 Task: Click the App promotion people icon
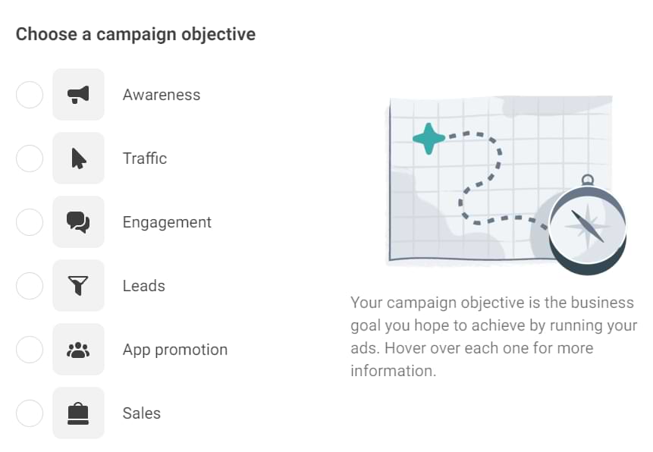pyautogui.click(x=78, y=350)
